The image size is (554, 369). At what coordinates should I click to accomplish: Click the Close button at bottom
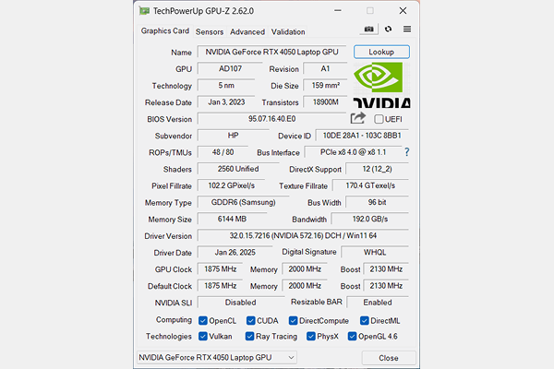coord(389,358)
